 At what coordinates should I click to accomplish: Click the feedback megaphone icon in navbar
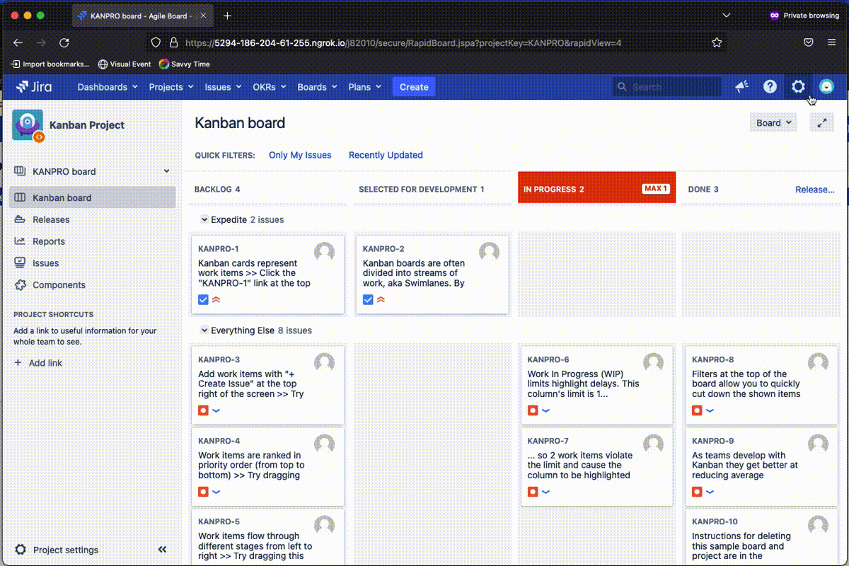(741, 86)
